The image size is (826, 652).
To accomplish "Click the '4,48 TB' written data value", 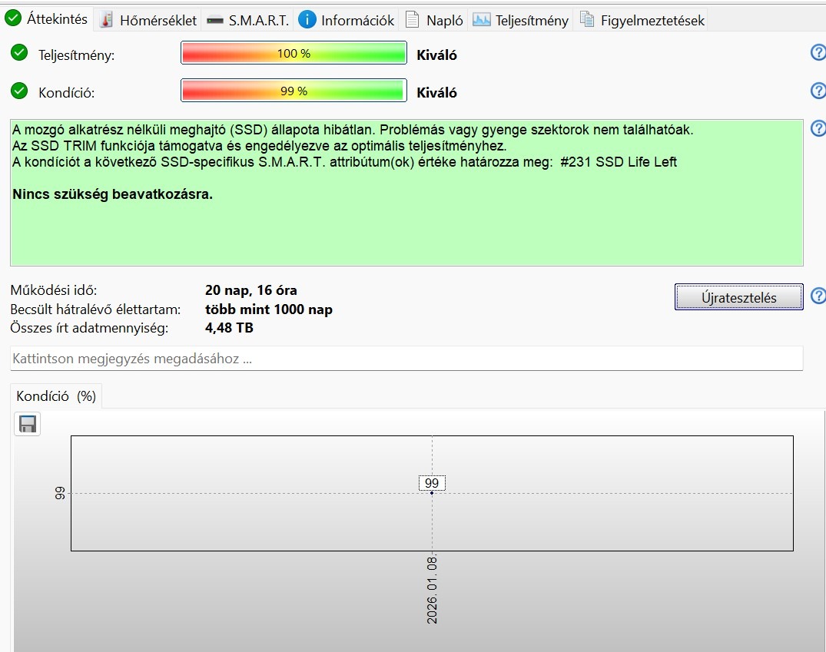I will [229, 328].
